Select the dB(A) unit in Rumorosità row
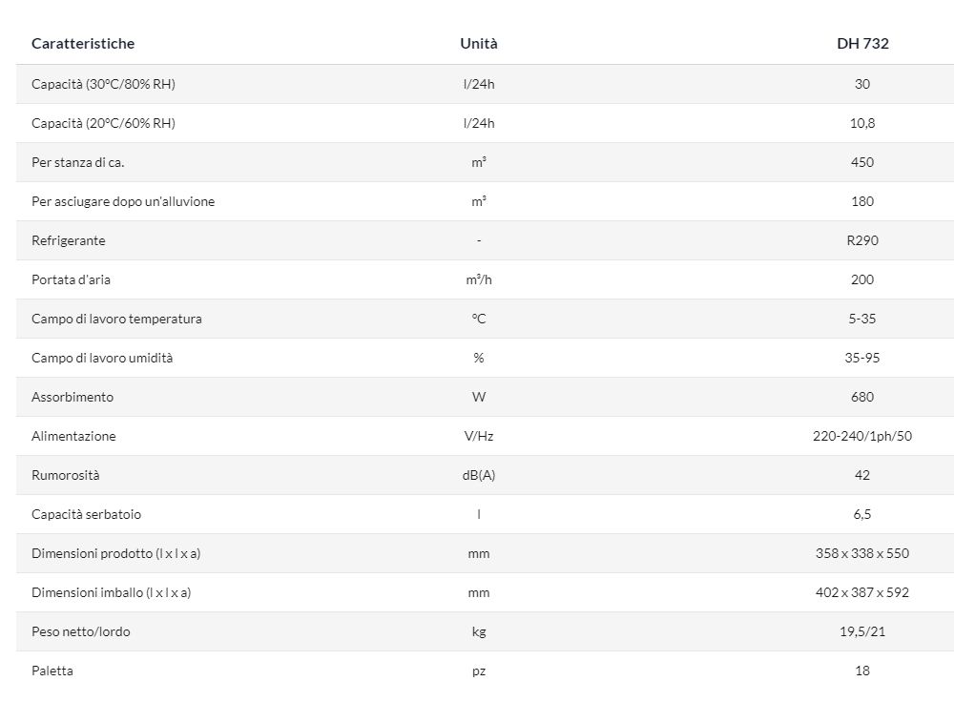The image size is (954, 702). [x=479, y=475]
